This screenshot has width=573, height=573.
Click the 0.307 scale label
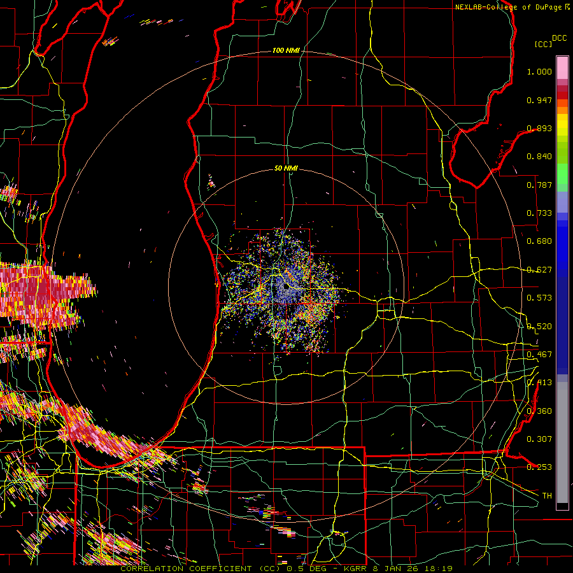539,439
